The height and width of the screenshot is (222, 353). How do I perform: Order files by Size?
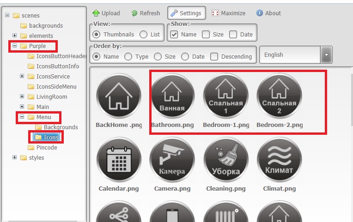coord(158,56)
